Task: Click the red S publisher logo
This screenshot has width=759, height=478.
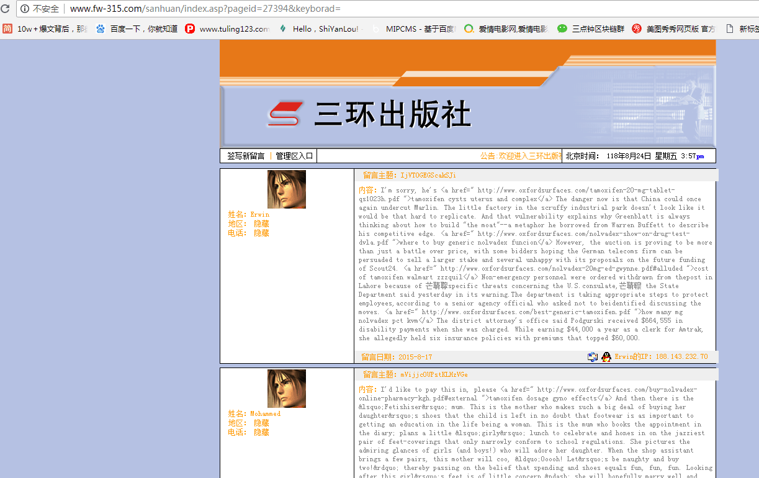Action: [x=285, y=114]
